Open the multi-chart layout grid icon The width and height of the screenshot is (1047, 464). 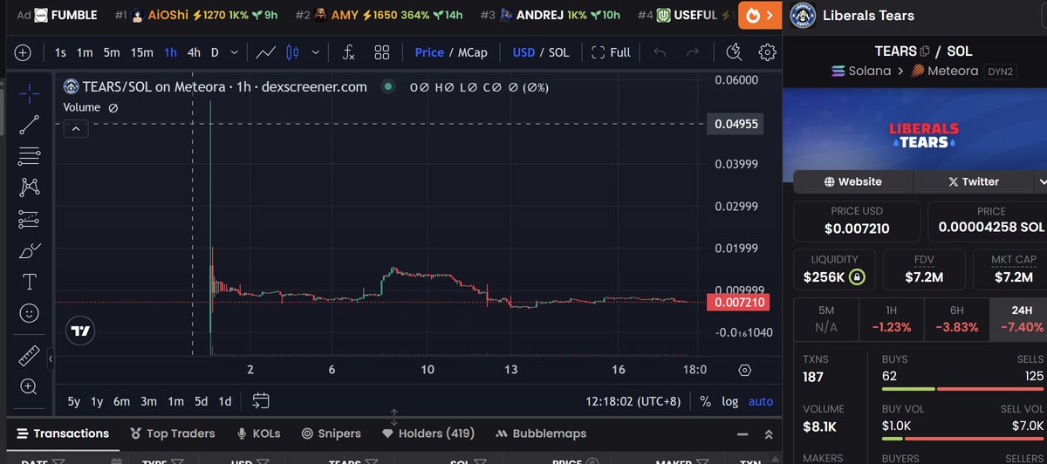pyautogui.click(x=381, y=52)
